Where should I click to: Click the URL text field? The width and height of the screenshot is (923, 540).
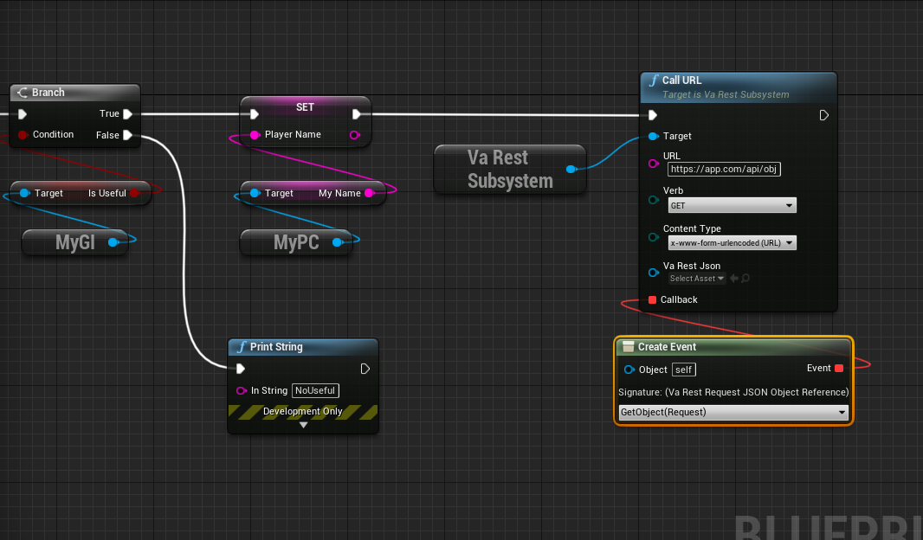(724, 170)
